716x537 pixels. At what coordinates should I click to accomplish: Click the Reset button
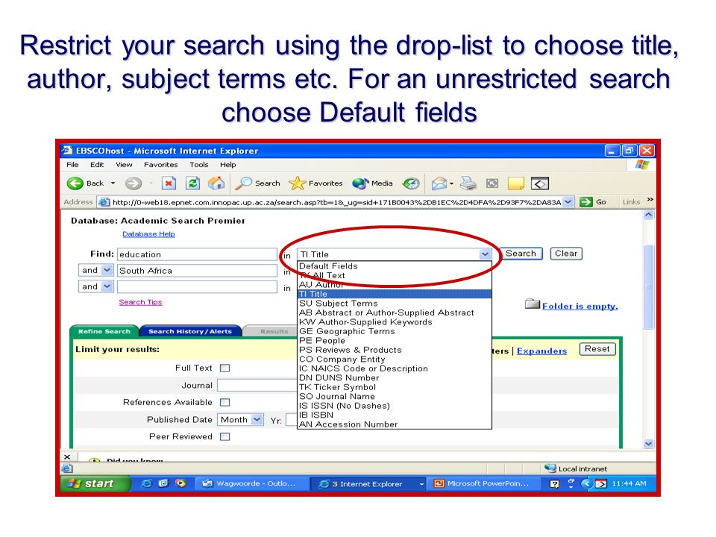[x=597, y=349]
